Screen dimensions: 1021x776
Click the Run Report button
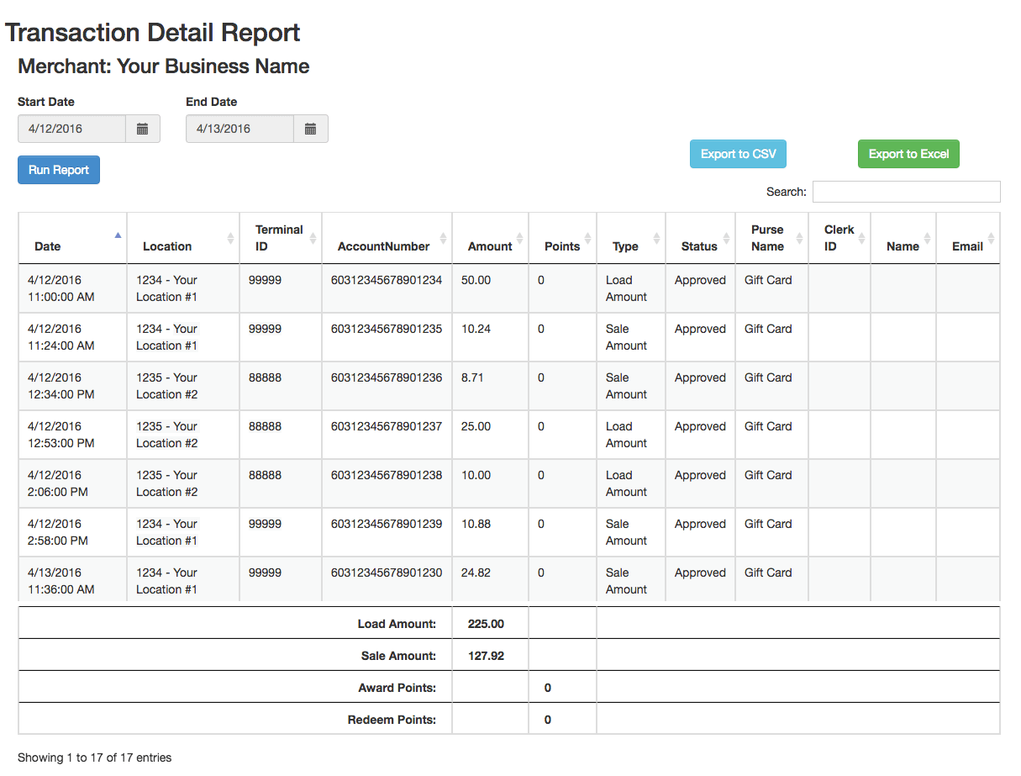[59, 170]
